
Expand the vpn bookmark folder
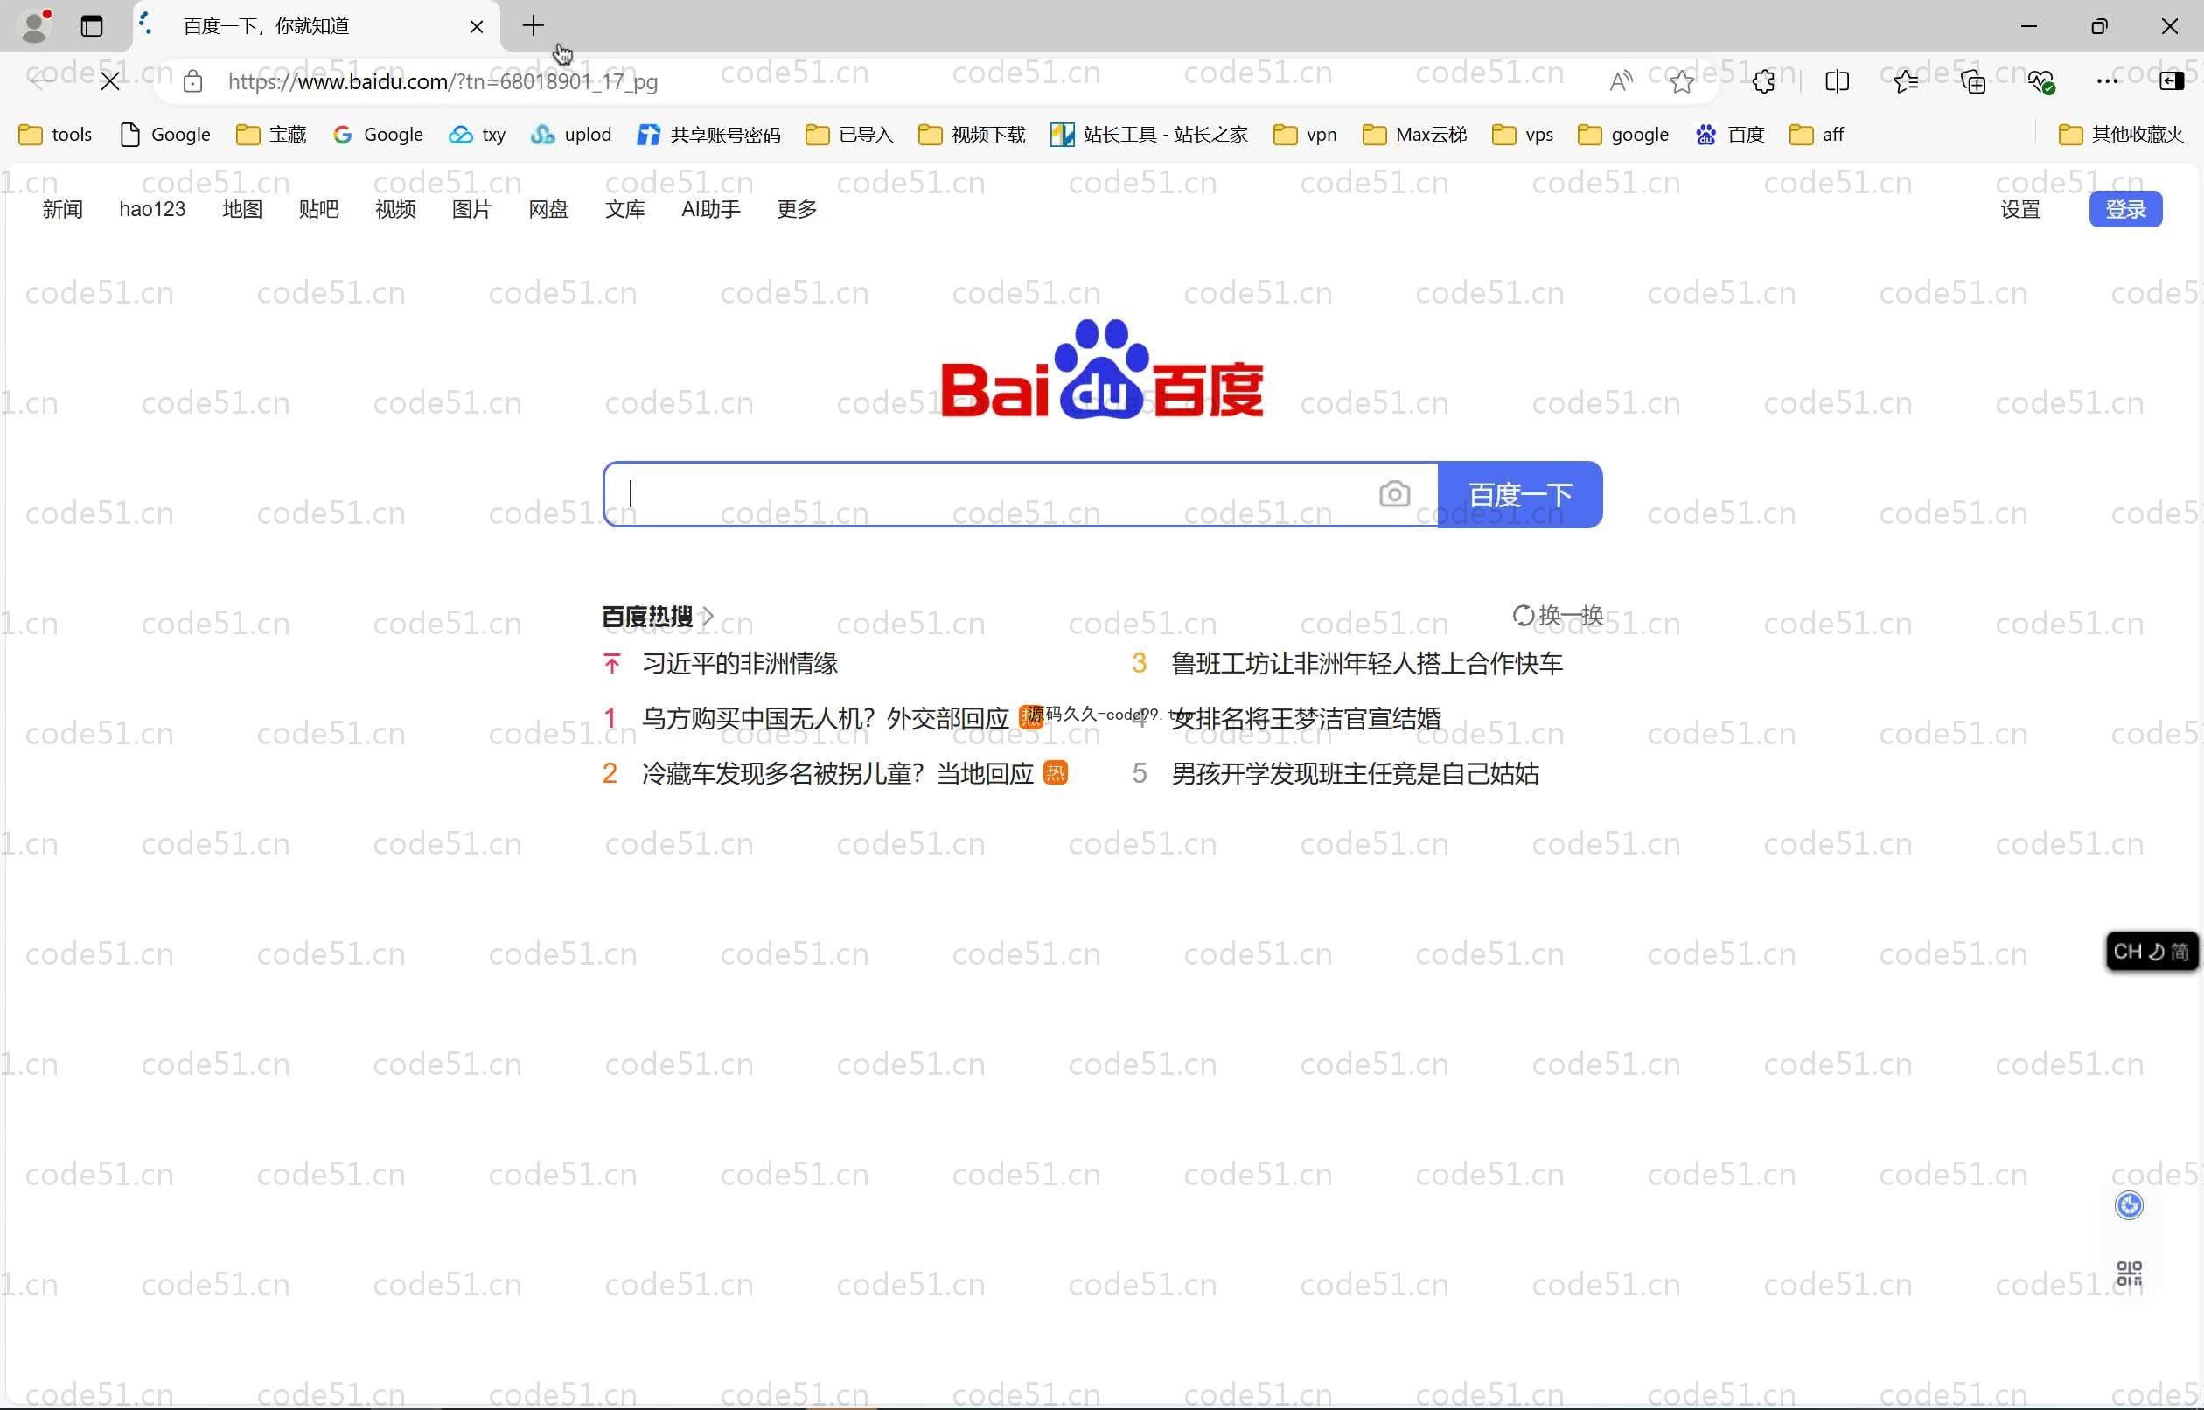tap(1305, 135)
